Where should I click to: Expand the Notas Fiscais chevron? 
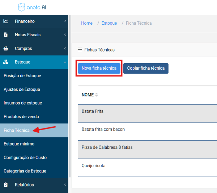click(65, 35)
